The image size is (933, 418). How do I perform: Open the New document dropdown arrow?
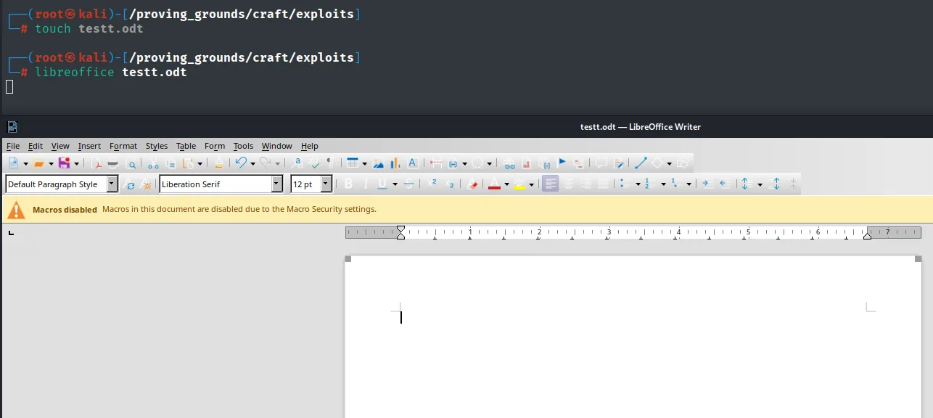click(x=25, y=164)
